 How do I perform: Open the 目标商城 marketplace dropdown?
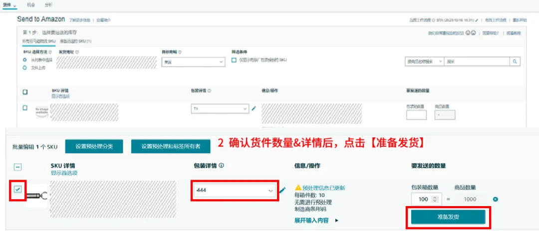(193, 62)
